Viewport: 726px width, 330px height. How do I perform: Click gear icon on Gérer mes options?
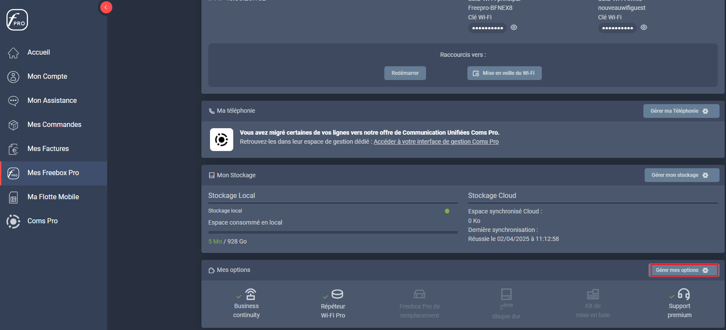pos(705,270)
